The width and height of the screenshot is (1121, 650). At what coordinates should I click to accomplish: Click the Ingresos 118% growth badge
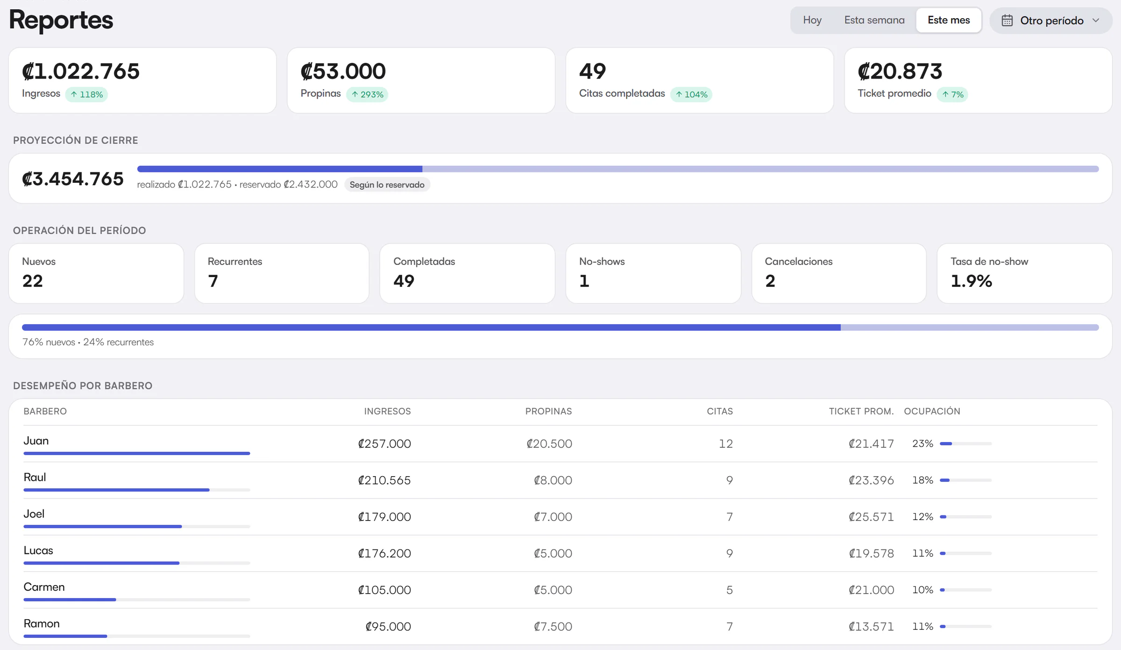pyautogui.click(x=86, y=94)
